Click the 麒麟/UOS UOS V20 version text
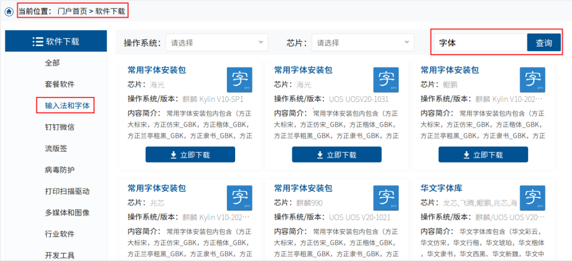 pyautogui.click(x=509, y=217)
